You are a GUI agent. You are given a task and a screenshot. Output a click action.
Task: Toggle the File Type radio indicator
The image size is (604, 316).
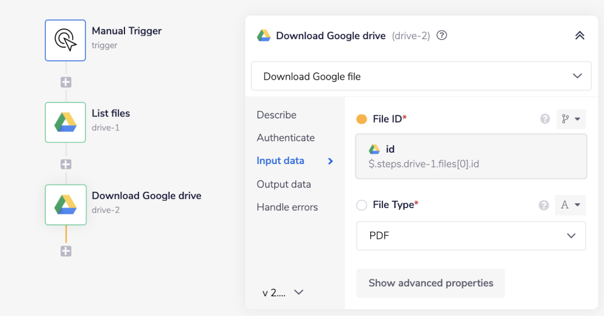click(362, 205)
